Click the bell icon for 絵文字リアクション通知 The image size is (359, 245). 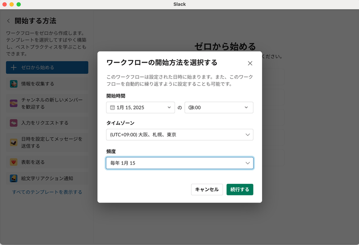click(x=14, y=178)
